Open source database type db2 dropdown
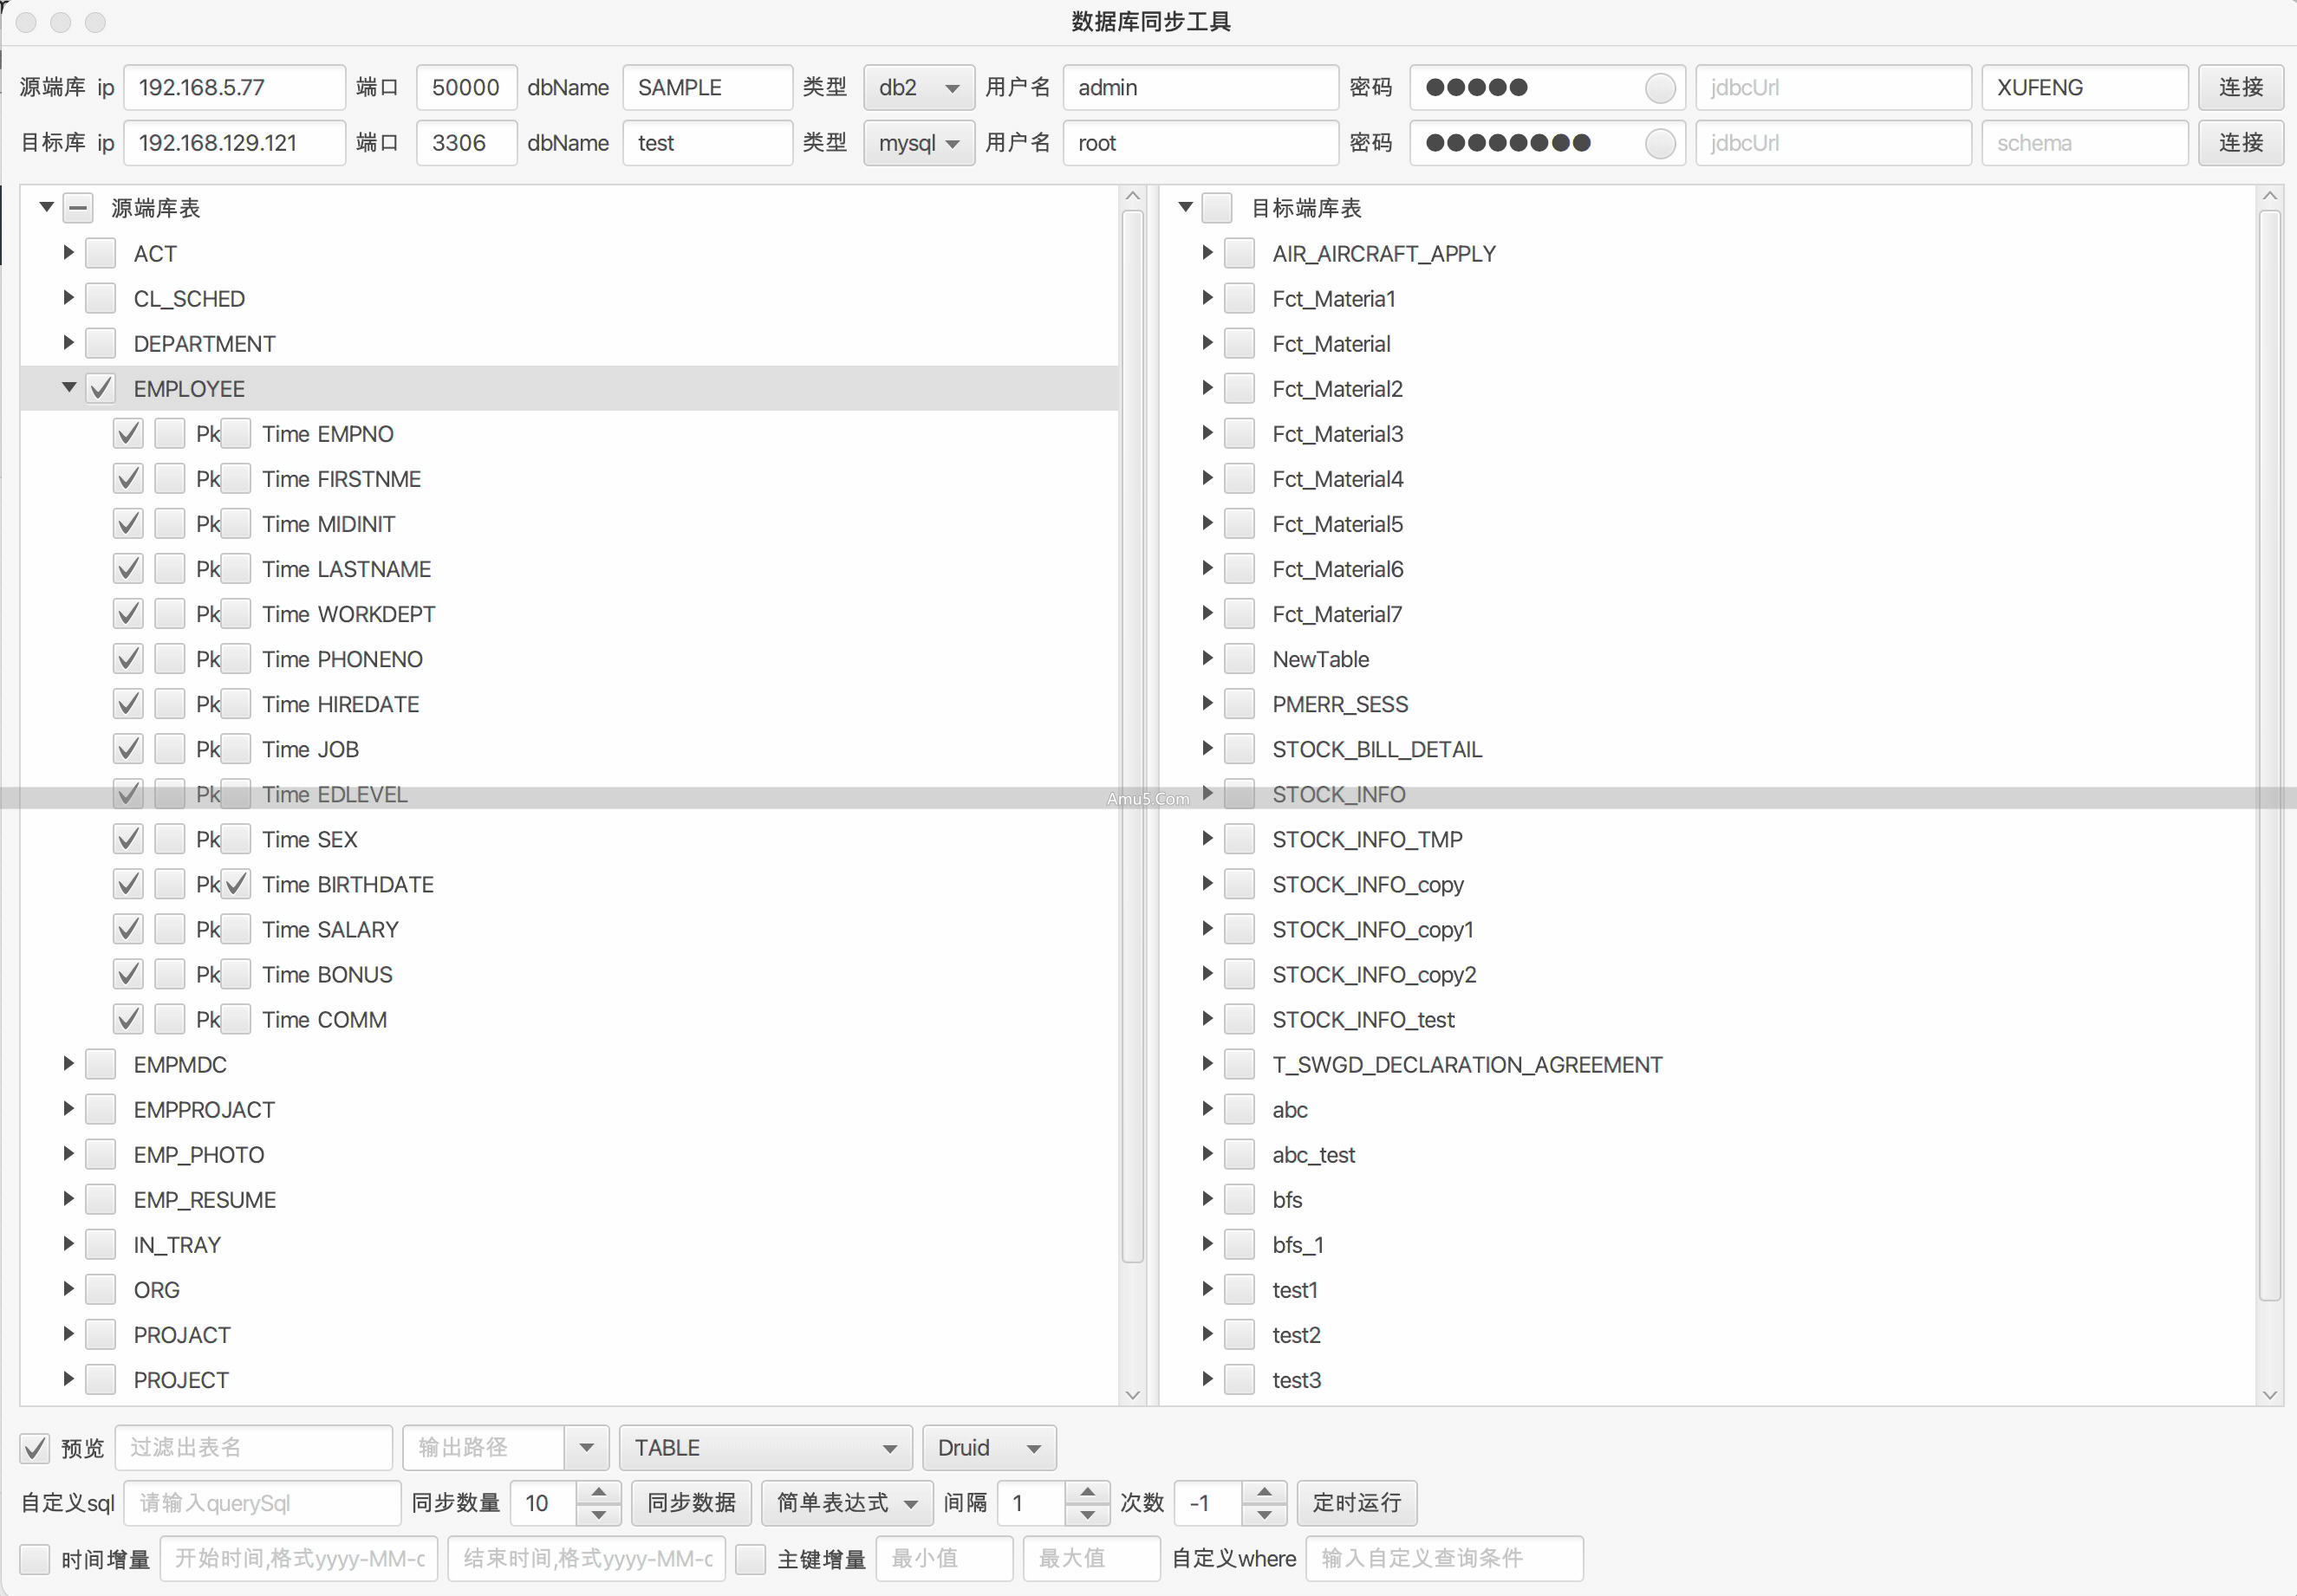Screen dimensions: 2297x1596 coord(917,88)
